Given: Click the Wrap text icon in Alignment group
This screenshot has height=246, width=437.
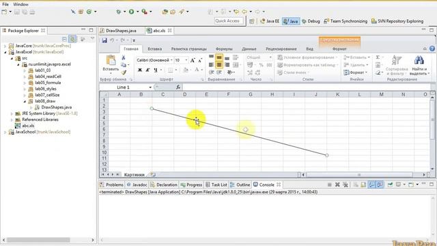Looking at the screenshot, I should [x=236, y=57].
